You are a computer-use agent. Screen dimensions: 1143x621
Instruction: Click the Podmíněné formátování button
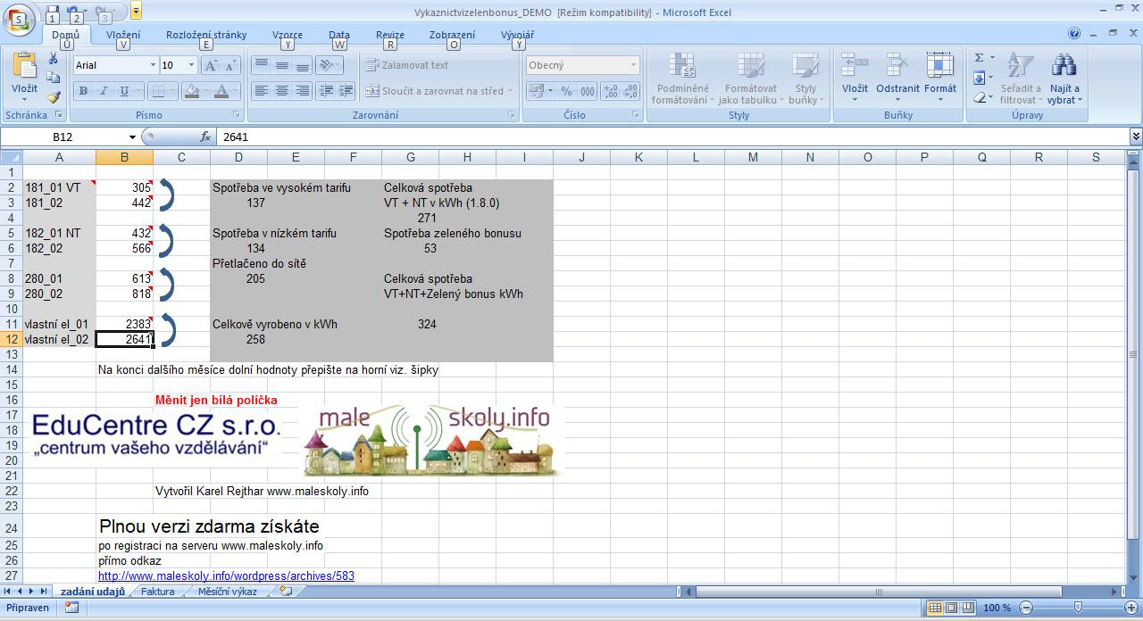[x=683, y=79]
